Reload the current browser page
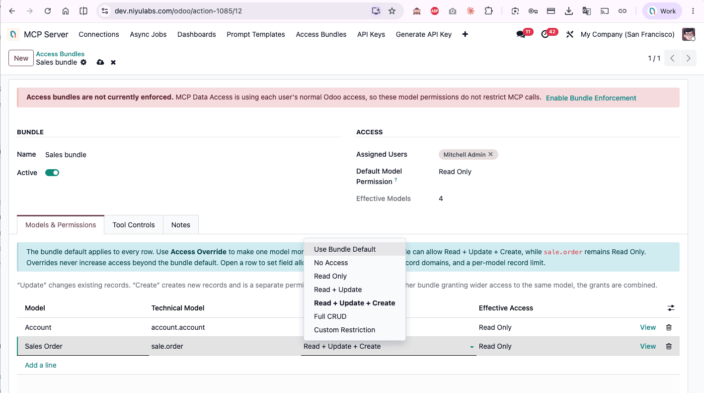The height and width of the screenshot is (393, 704). [48, 11]
